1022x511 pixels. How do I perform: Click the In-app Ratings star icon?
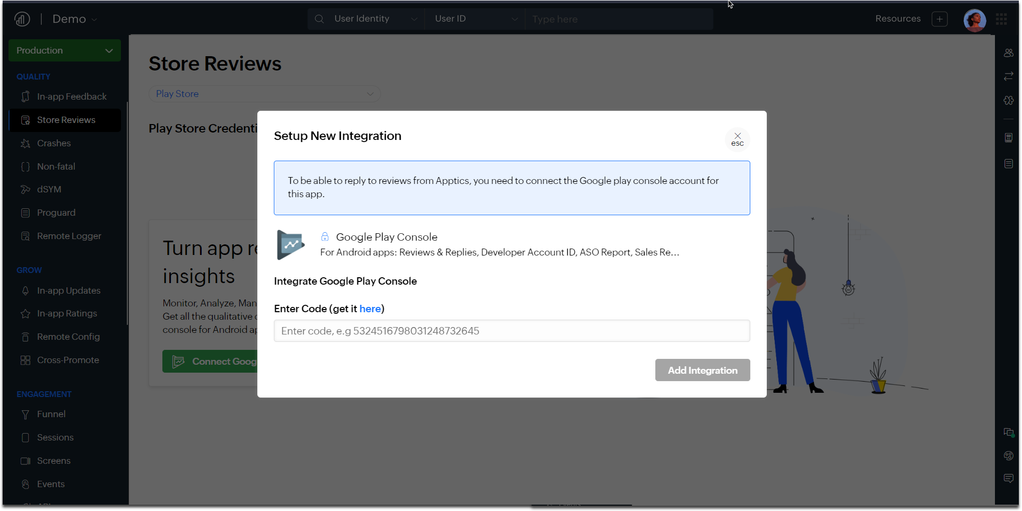coord(25,313)
